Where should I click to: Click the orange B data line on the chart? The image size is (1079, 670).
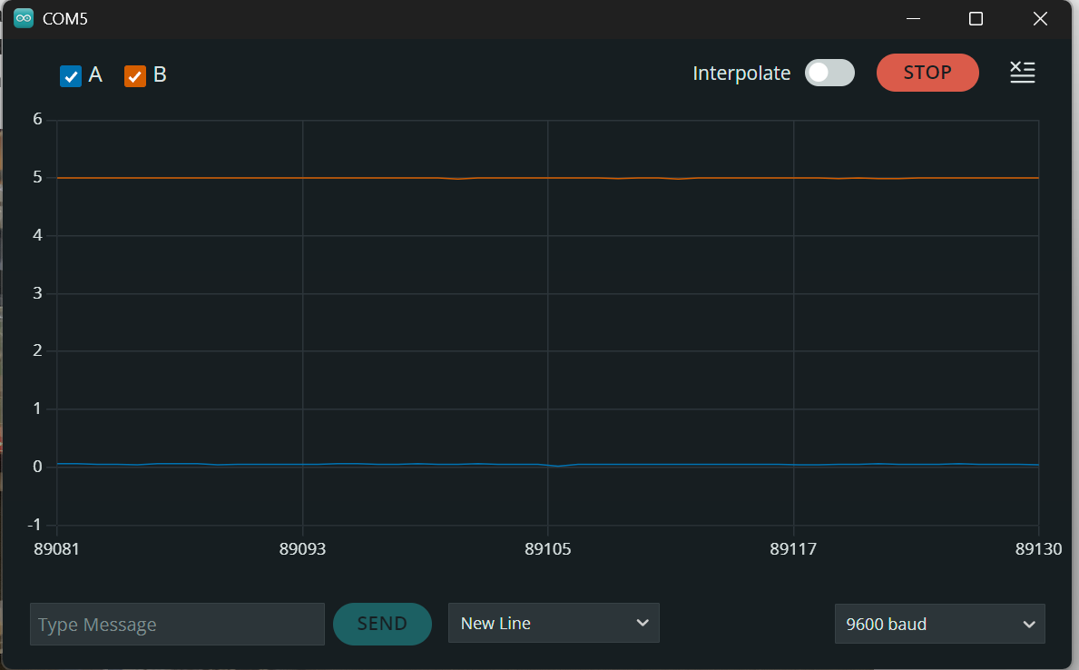tap(363, 178)
